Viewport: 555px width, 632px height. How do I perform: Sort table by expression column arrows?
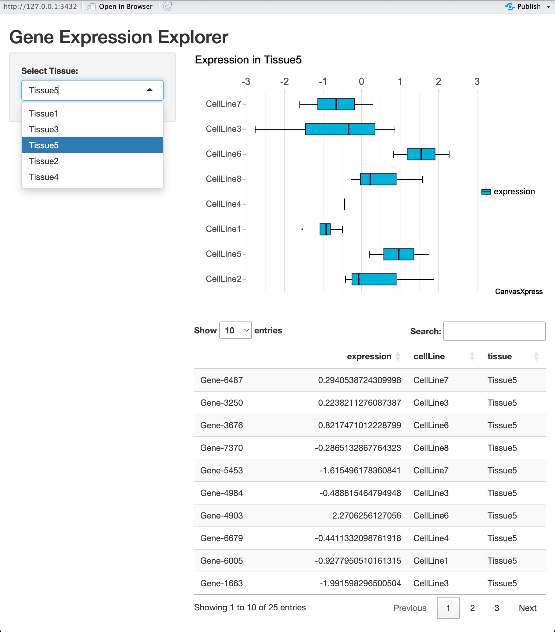(x=398, y=357)
